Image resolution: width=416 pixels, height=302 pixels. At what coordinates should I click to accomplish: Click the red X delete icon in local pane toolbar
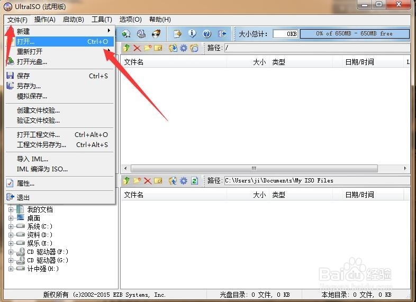148,181
